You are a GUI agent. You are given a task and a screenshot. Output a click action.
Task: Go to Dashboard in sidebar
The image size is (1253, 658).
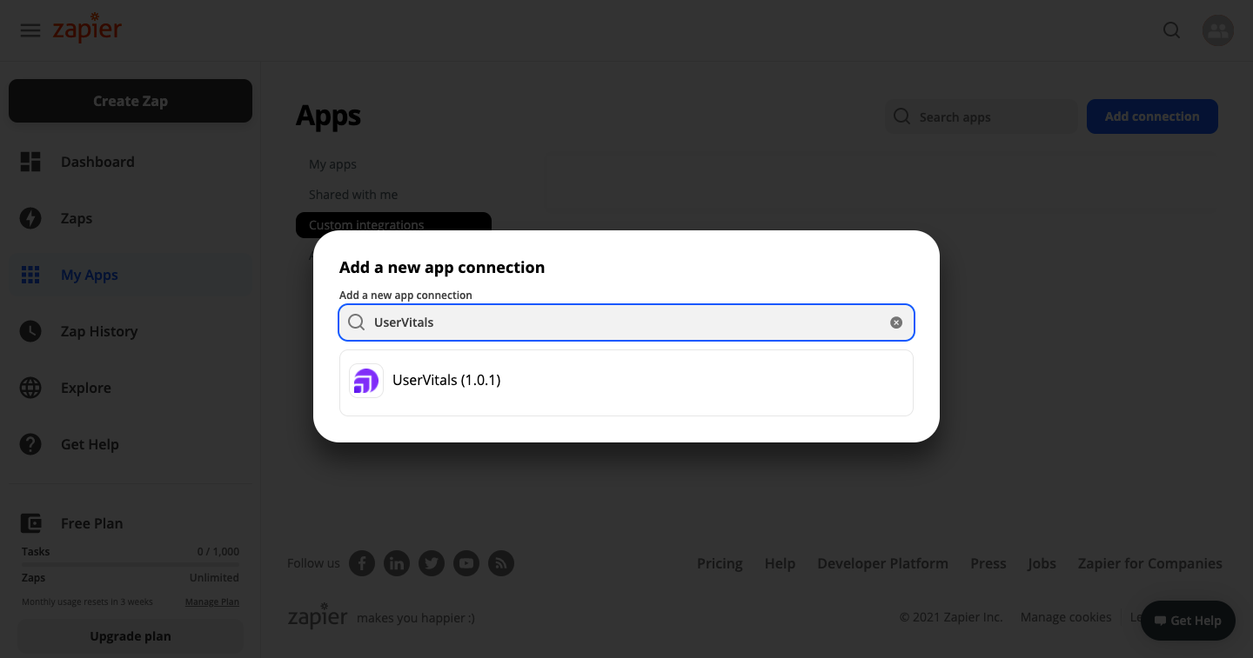97,162
